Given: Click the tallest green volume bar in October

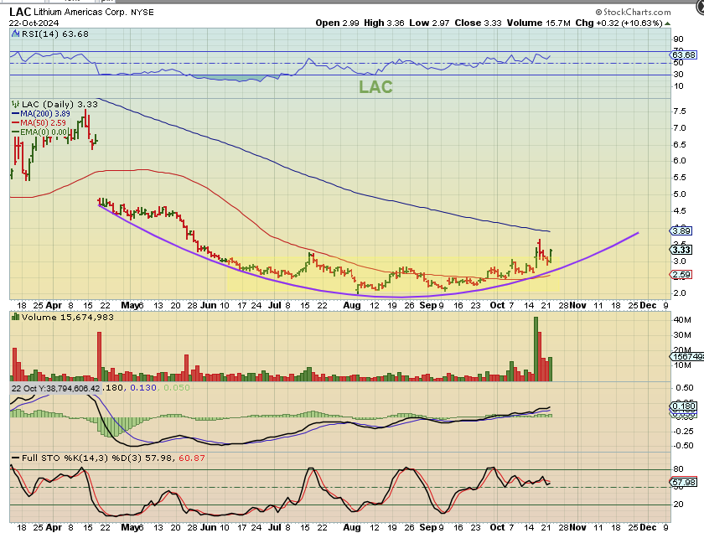Looking at the screenshot, I should tap(536, 348).
